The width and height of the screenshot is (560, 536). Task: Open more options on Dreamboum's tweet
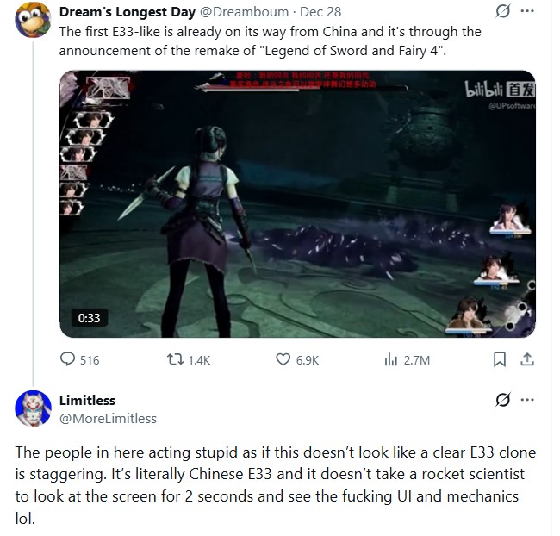(x=527, y=11)
